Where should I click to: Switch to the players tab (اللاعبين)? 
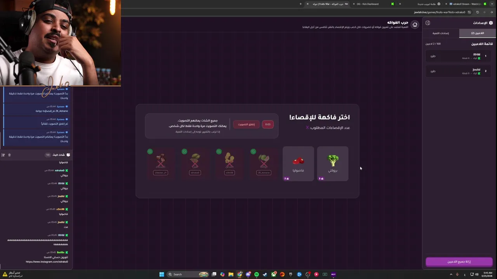[x=477, y=33]
